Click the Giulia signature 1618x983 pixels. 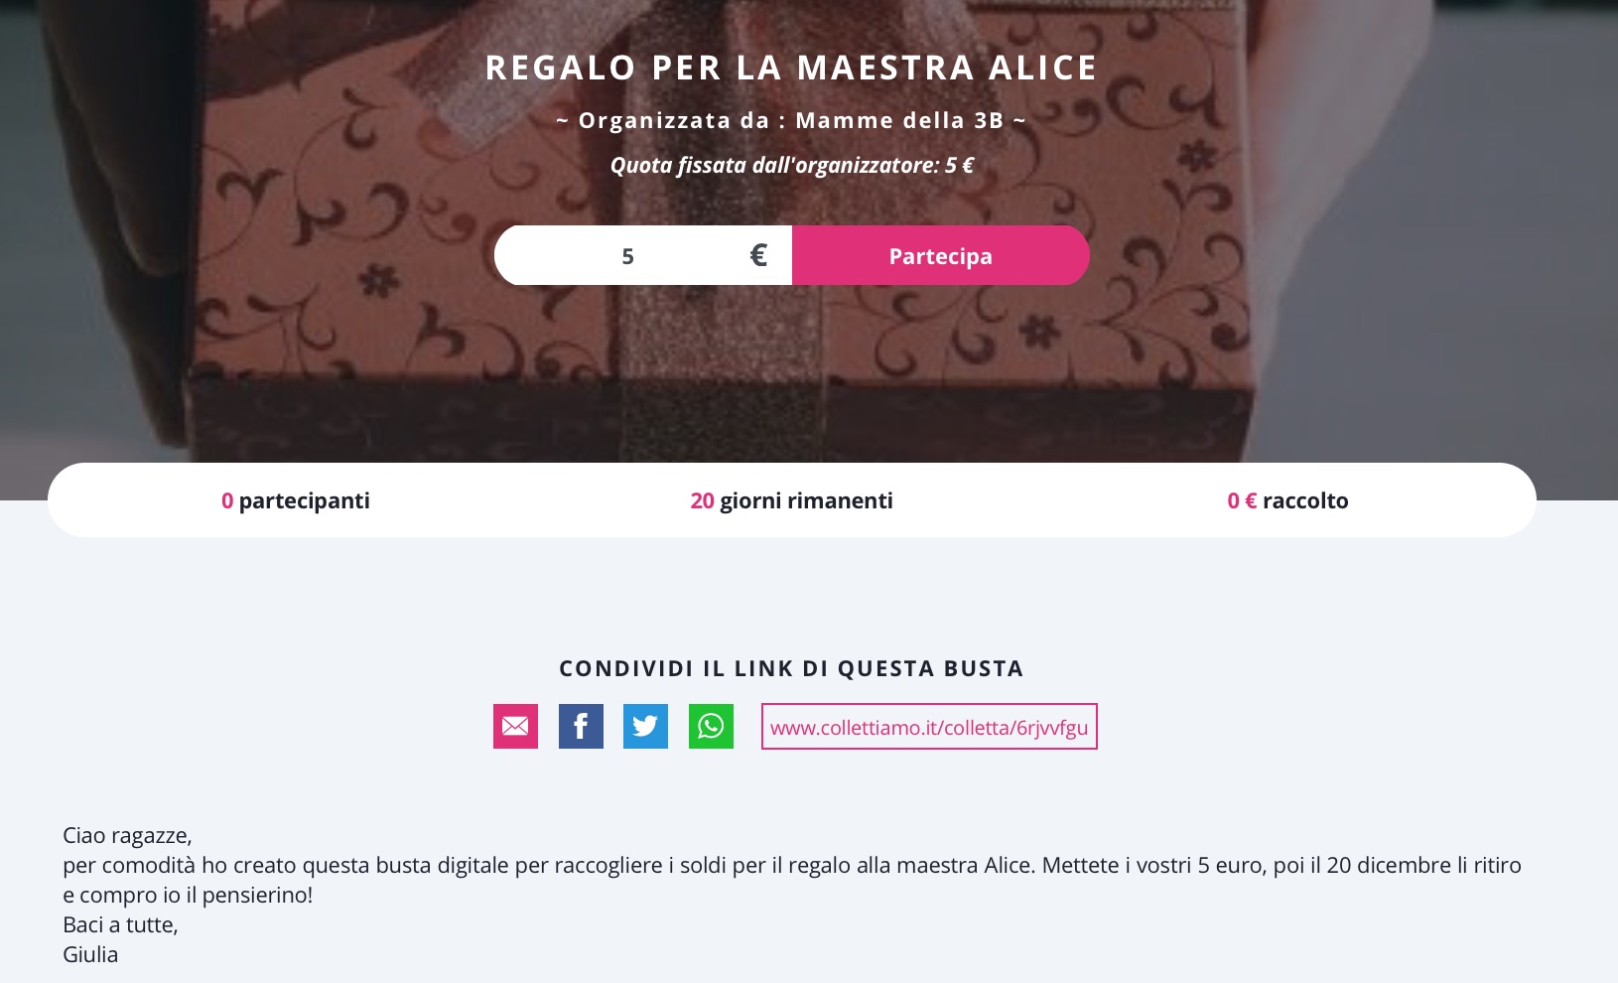[90, 954]
